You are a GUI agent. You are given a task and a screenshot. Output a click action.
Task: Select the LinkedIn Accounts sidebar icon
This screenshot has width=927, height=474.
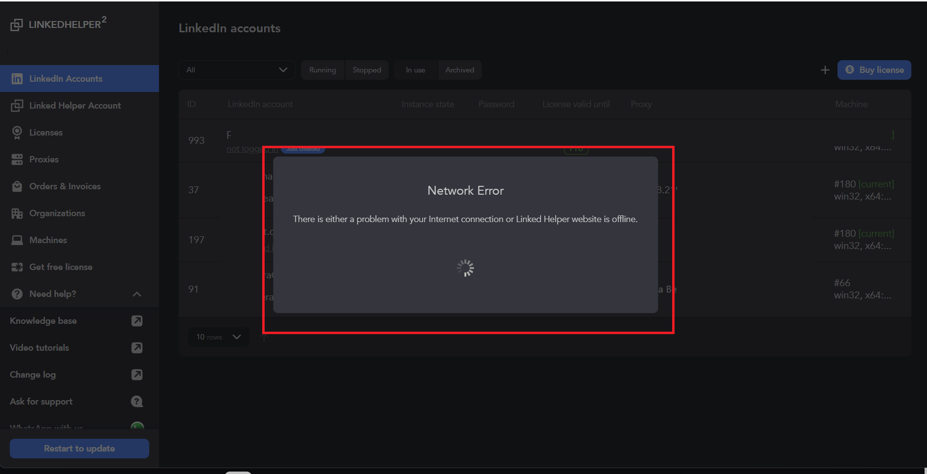pyautogui.click(x=17, y=78)
